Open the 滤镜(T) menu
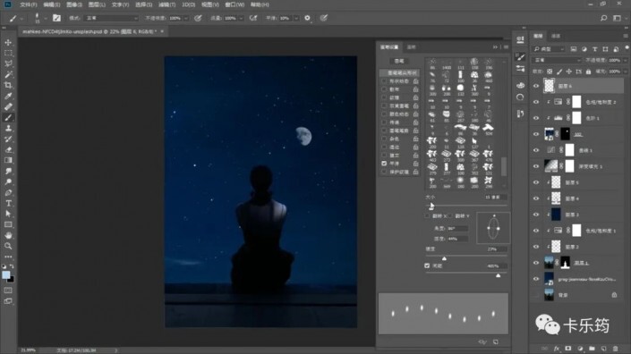Screen dimensions: 631x354 [x=167, y=4]
